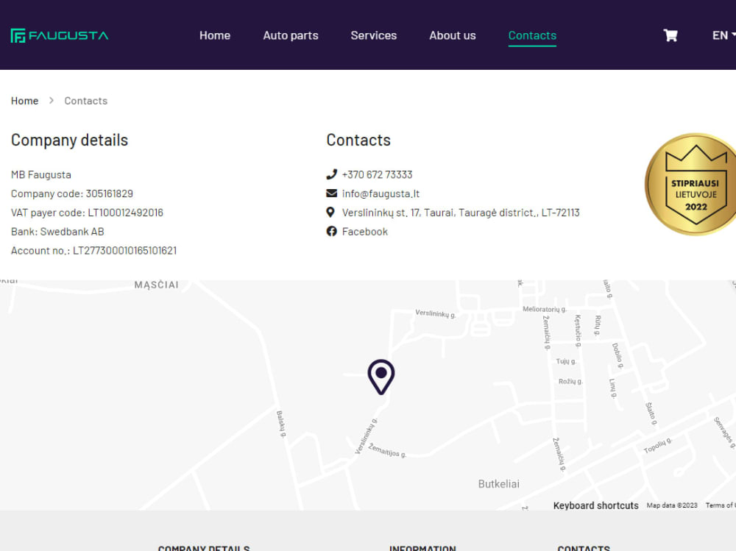Open the Services menu item

374,35
